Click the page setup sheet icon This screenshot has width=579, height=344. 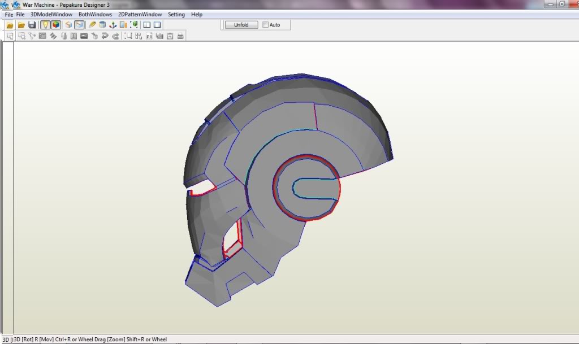click(170, 36)
